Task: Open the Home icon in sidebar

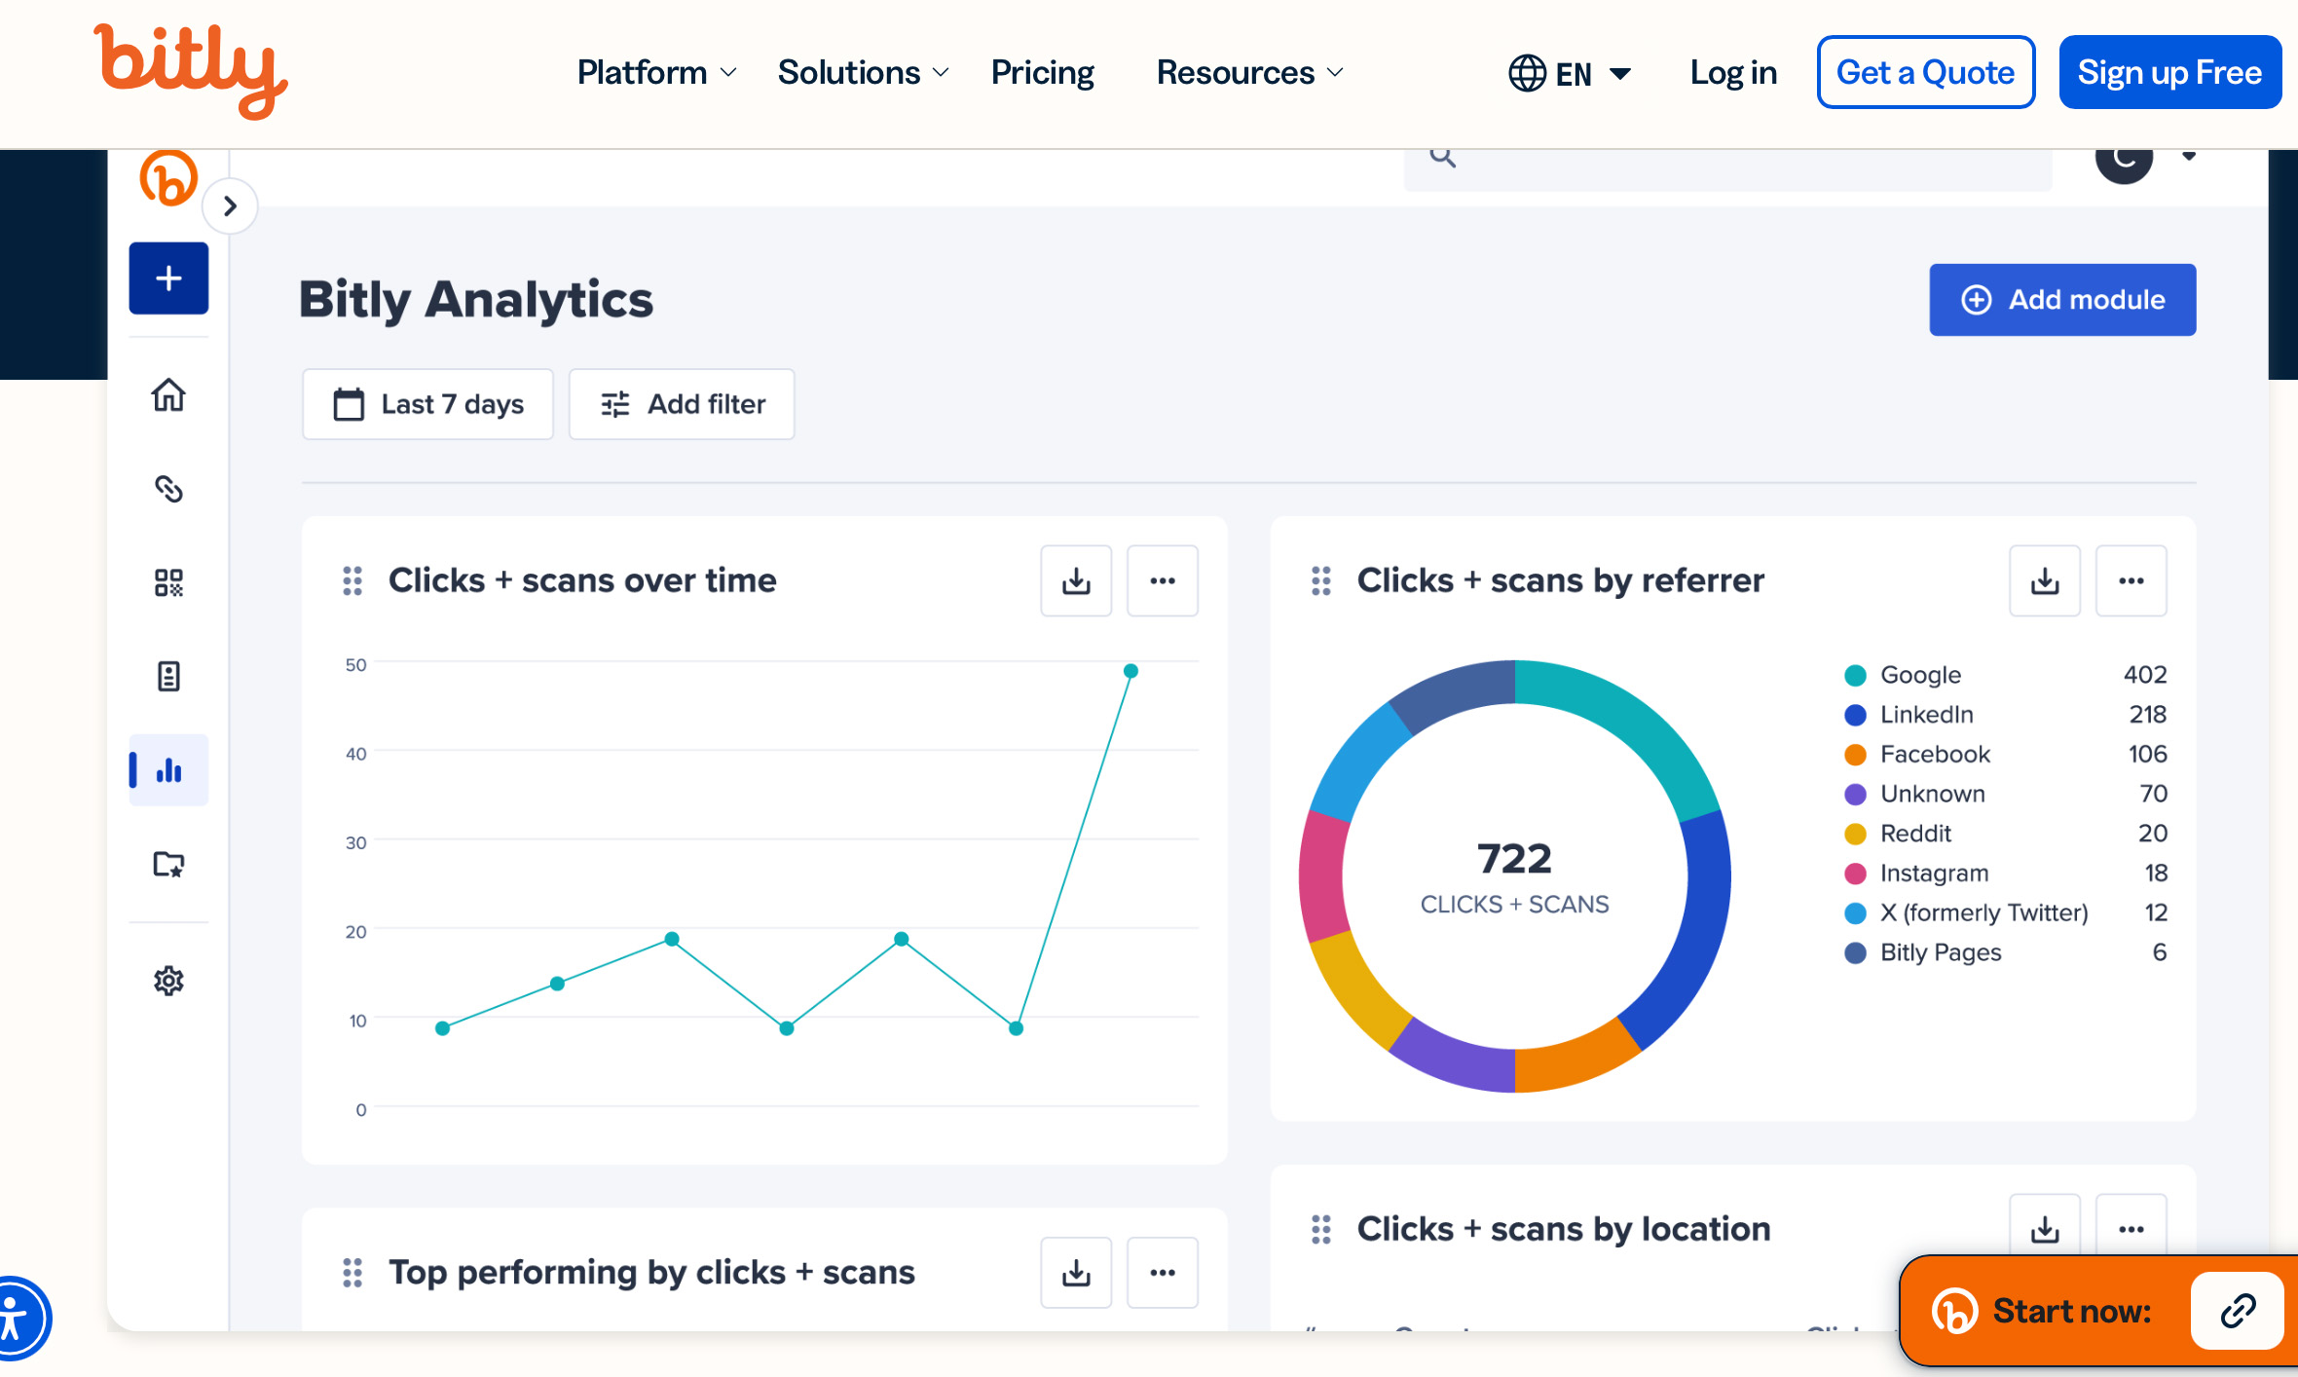Action: click(x=168, y=394)
